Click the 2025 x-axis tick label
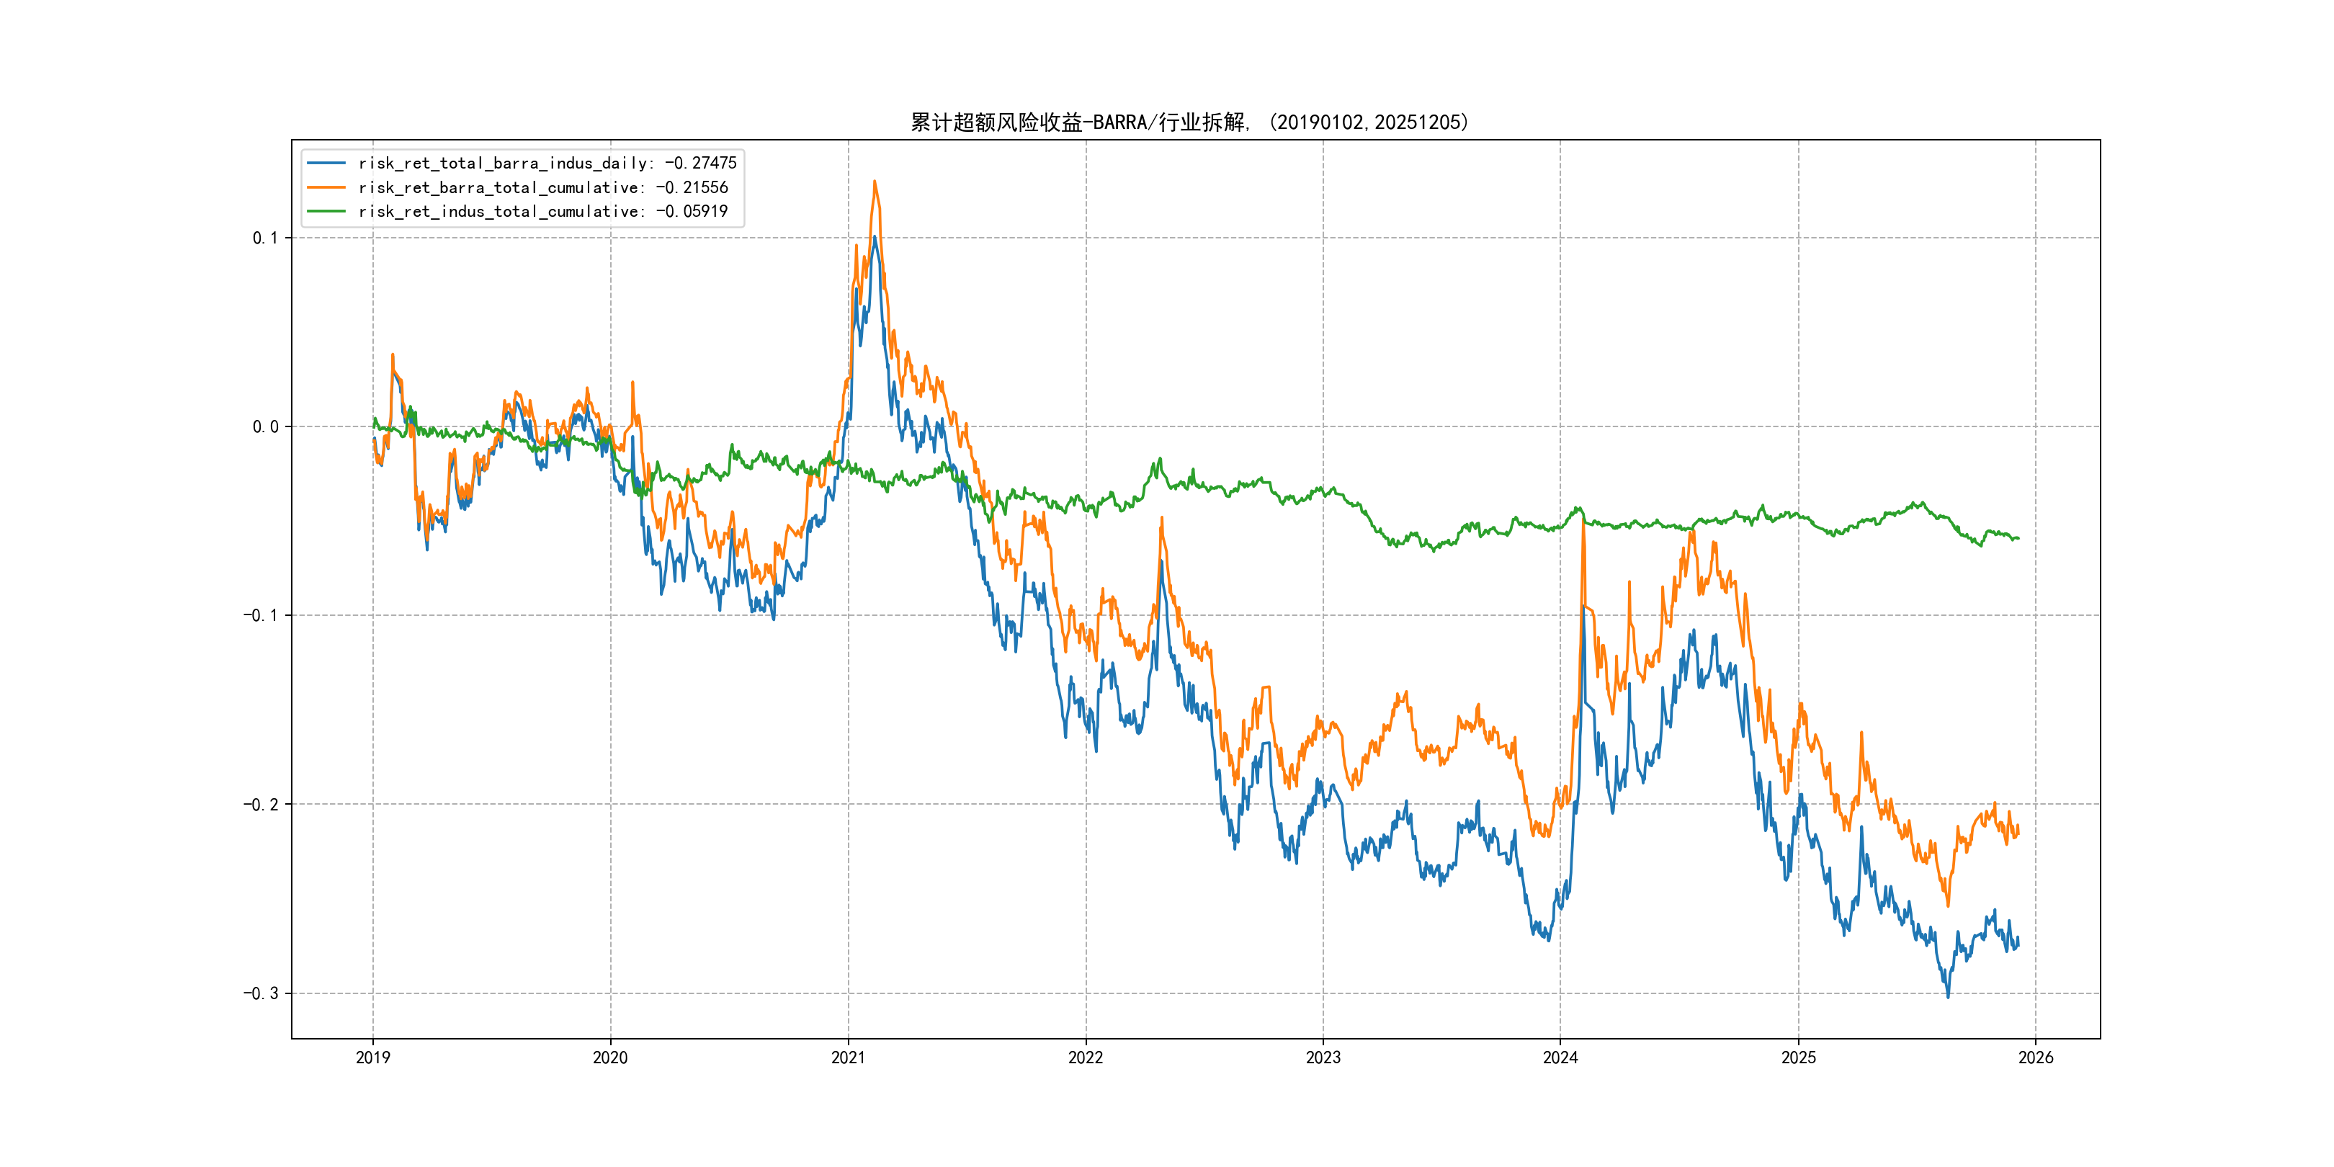Viewport: 2334px width, 1167px height. [x=1799, y=1058]
